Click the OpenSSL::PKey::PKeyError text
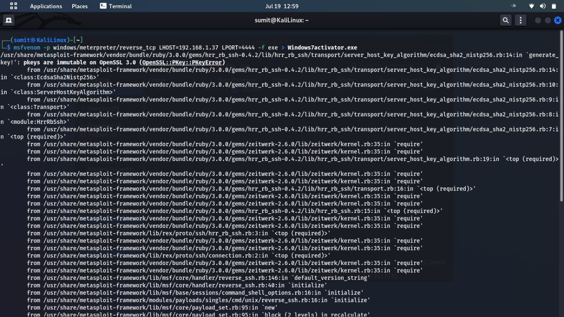 [182, 63]
